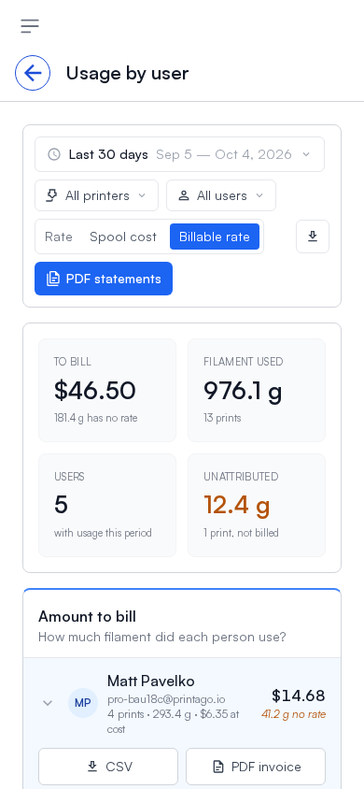Create PDF invoice for Matt Pavelko
This screenshot has width=364, height=789.
256,767
